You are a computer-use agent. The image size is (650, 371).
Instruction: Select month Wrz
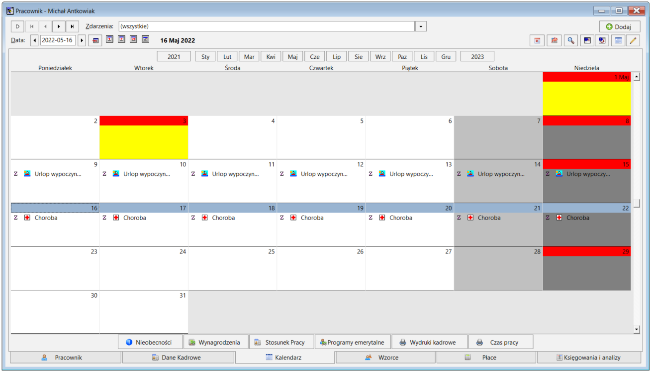point(380,57)
